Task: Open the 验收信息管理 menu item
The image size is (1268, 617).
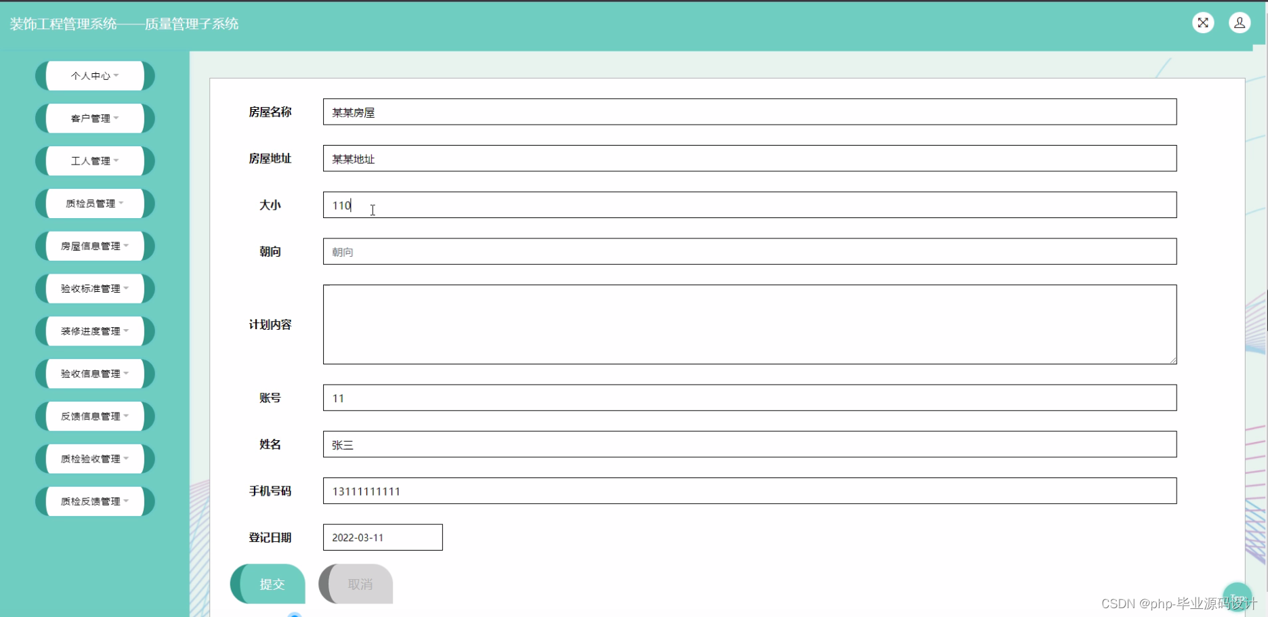Action: pyautogui.click(x=94, y=373)
